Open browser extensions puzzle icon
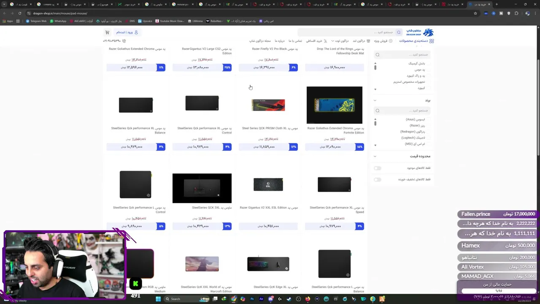 click(516, 13)
